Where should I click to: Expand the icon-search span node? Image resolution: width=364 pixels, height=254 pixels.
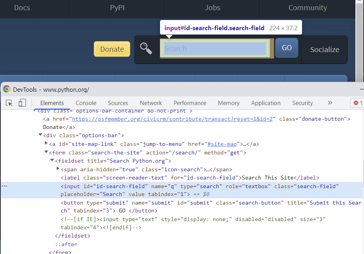(x=58, y=169)
